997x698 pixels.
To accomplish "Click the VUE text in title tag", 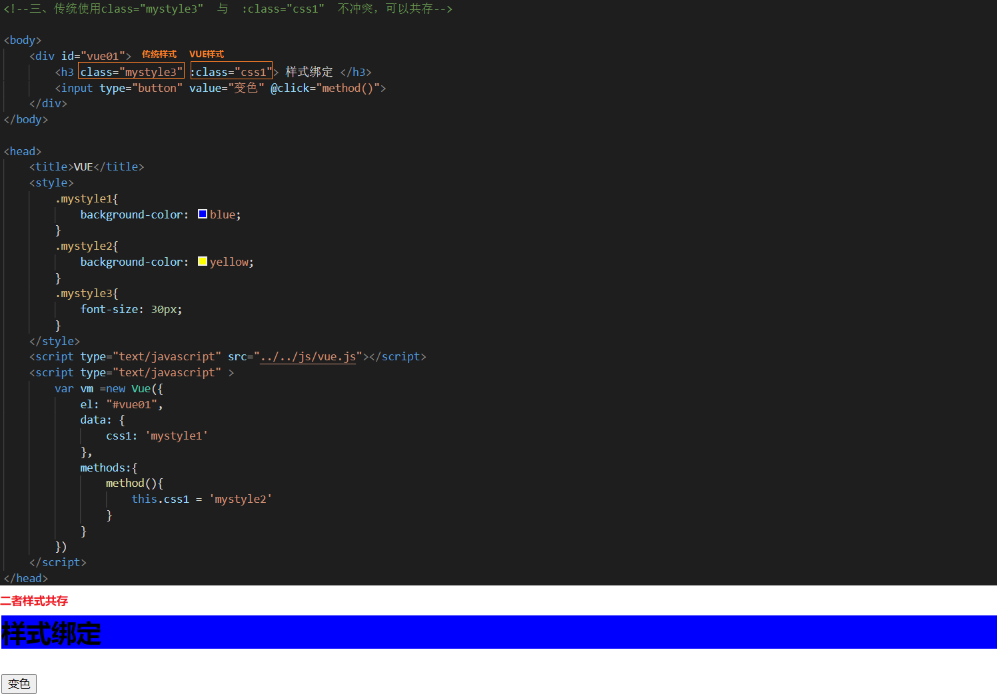I will click(83, 167).
